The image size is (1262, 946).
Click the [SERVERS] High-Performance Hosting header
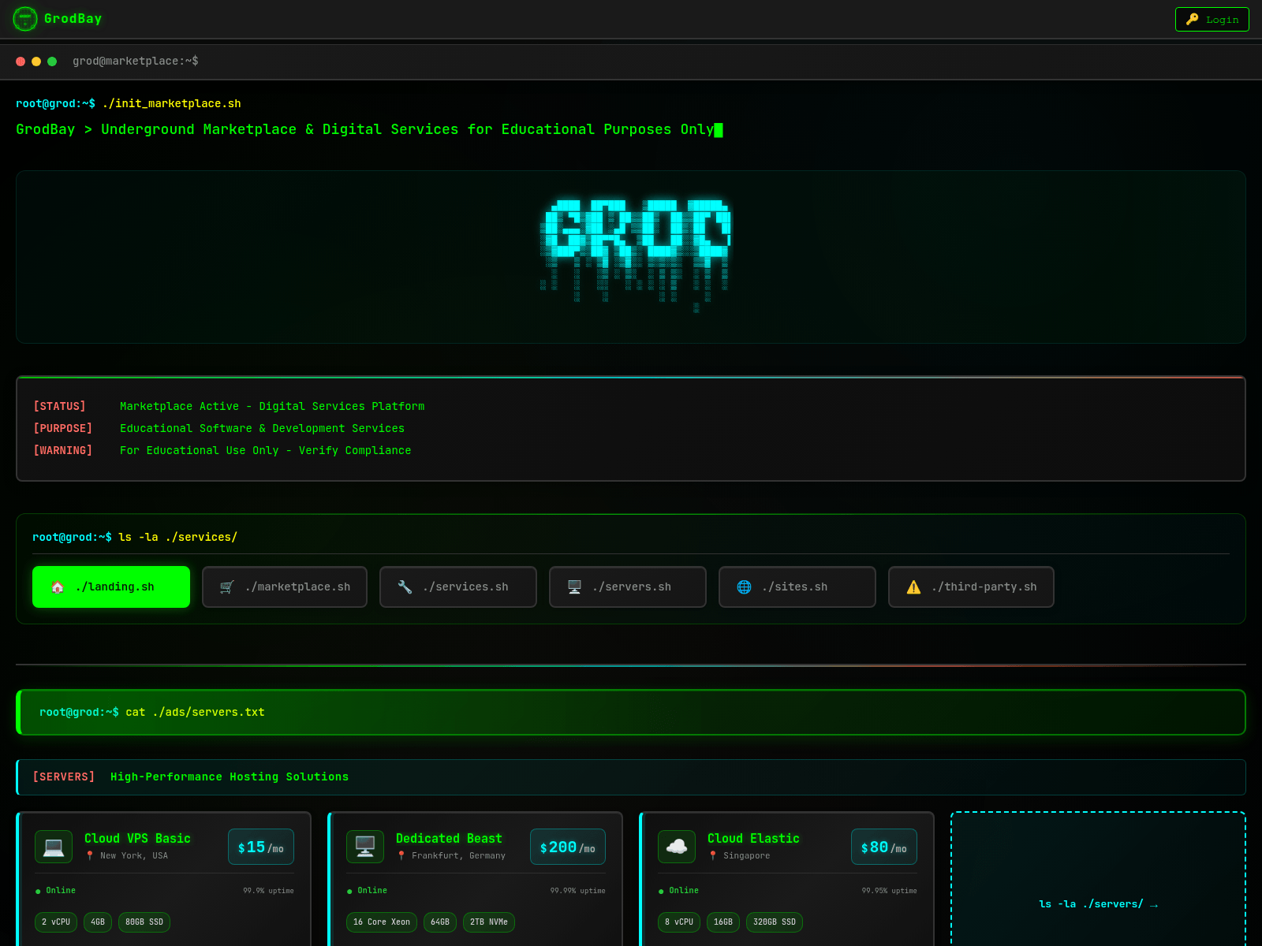click(631, 777)
